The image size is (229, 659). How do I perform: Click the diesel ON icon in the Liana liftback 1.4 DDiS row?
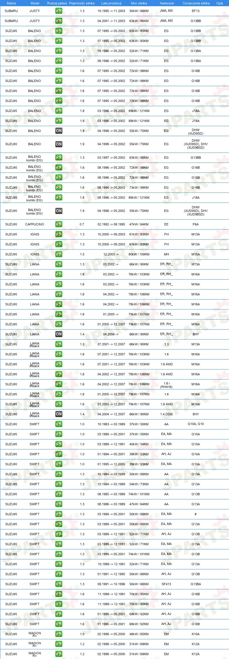pyautogui.click(x=59, y=414)
